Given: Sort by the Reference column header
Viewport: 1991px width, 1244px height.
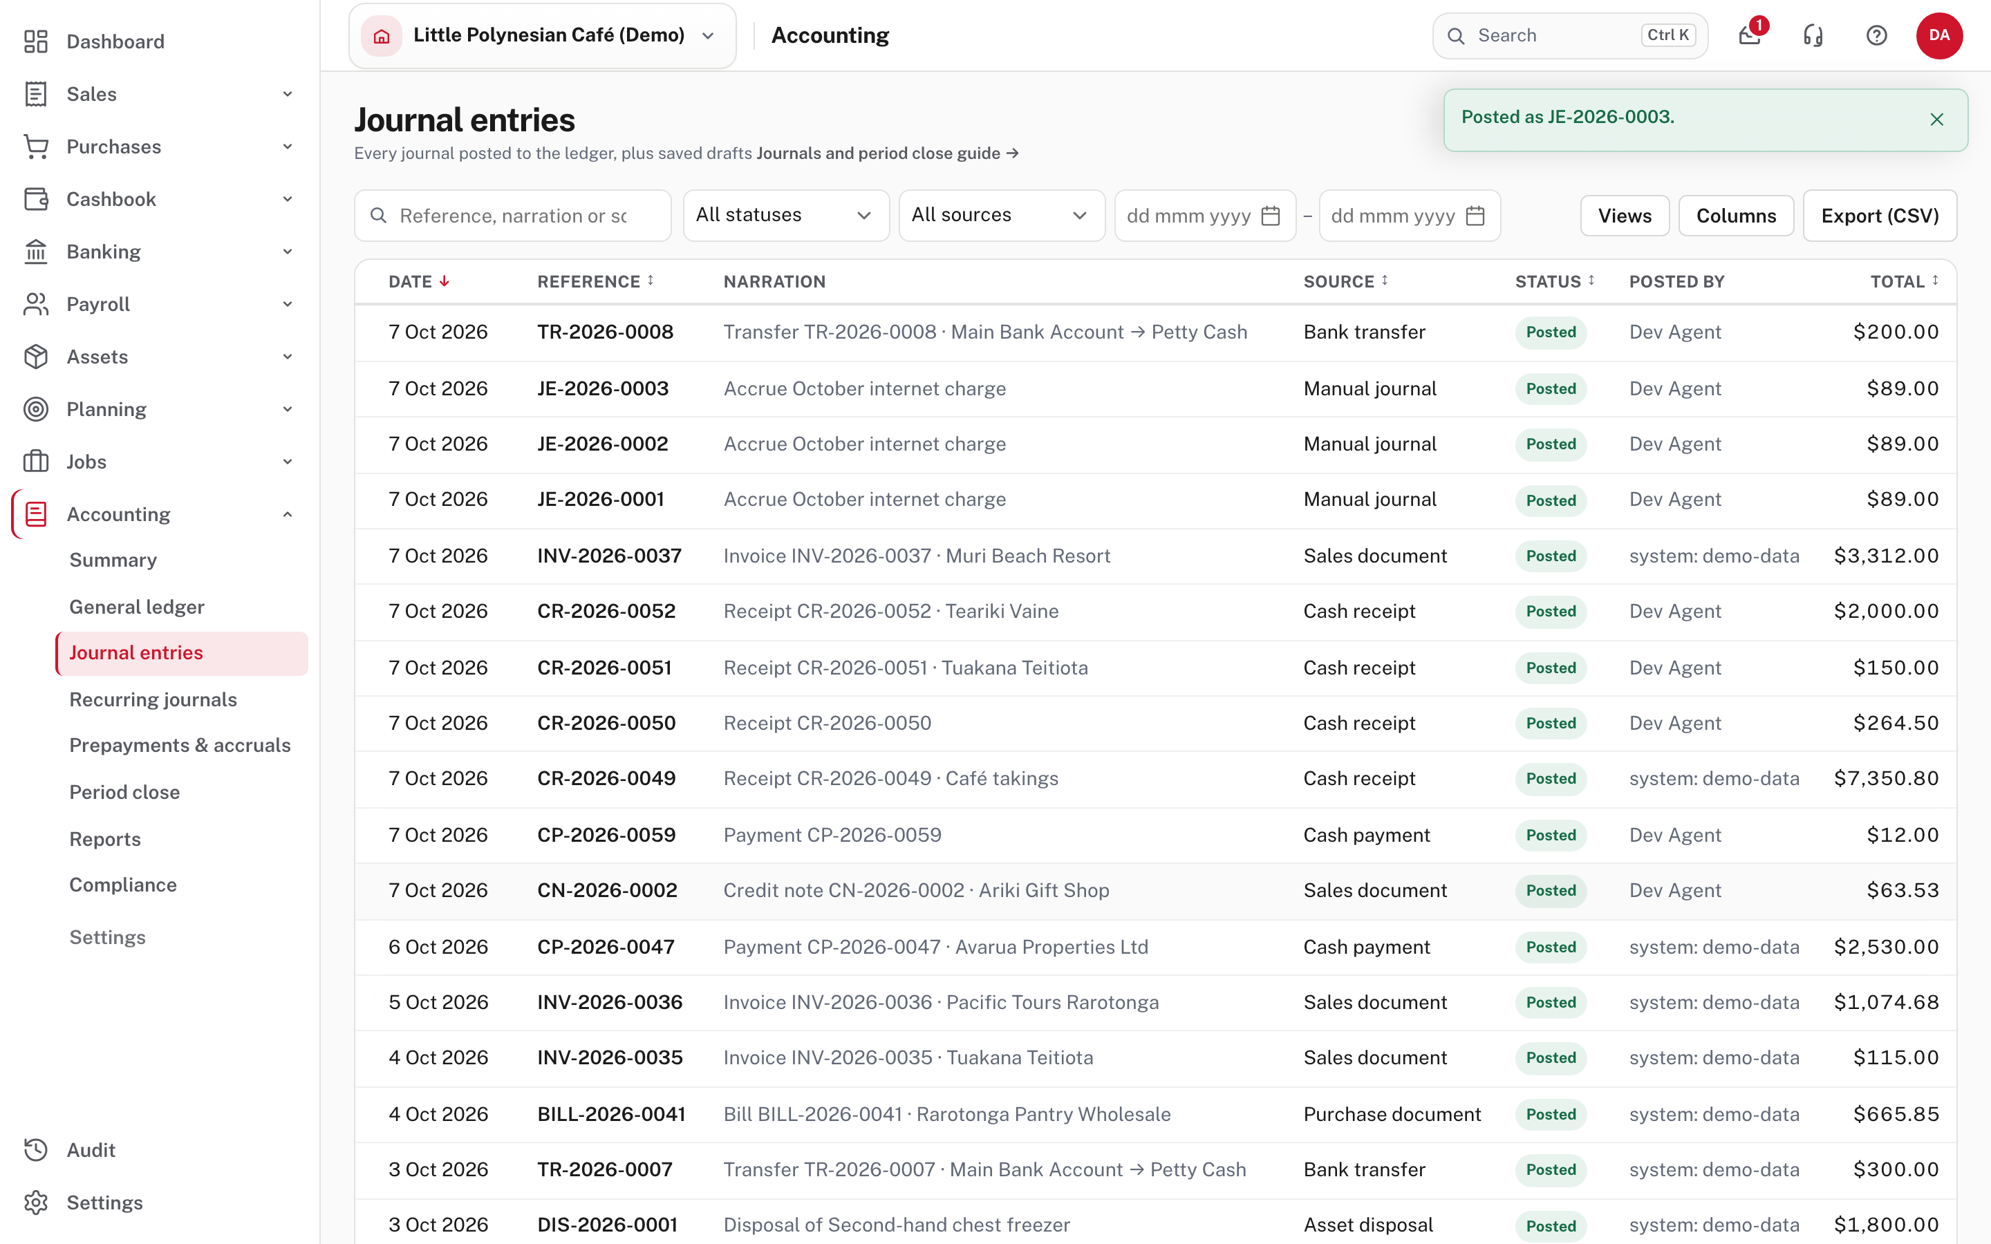Looking at the screenshot, I should [x=596, y=281].
